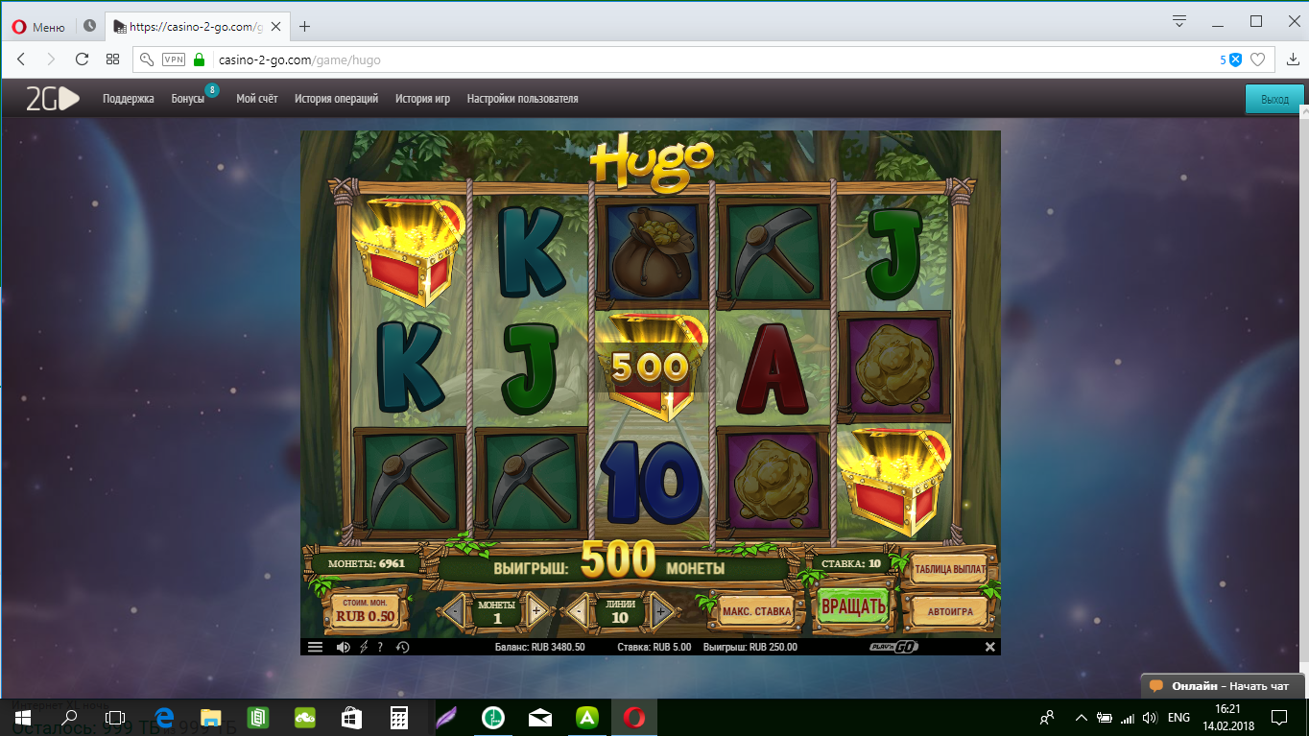Open File Explorer from taskbar
Image resolution: width=1309 pixels, height=736 pixels.
[210, 717]
